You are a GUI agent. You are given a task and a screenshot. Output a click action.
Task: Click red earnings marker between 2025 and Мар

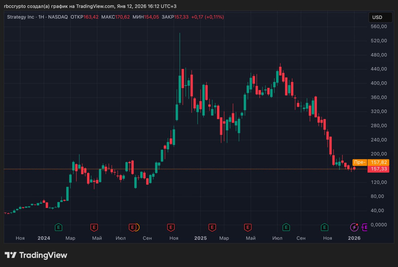pyautogui.click(x=212, y=227)
